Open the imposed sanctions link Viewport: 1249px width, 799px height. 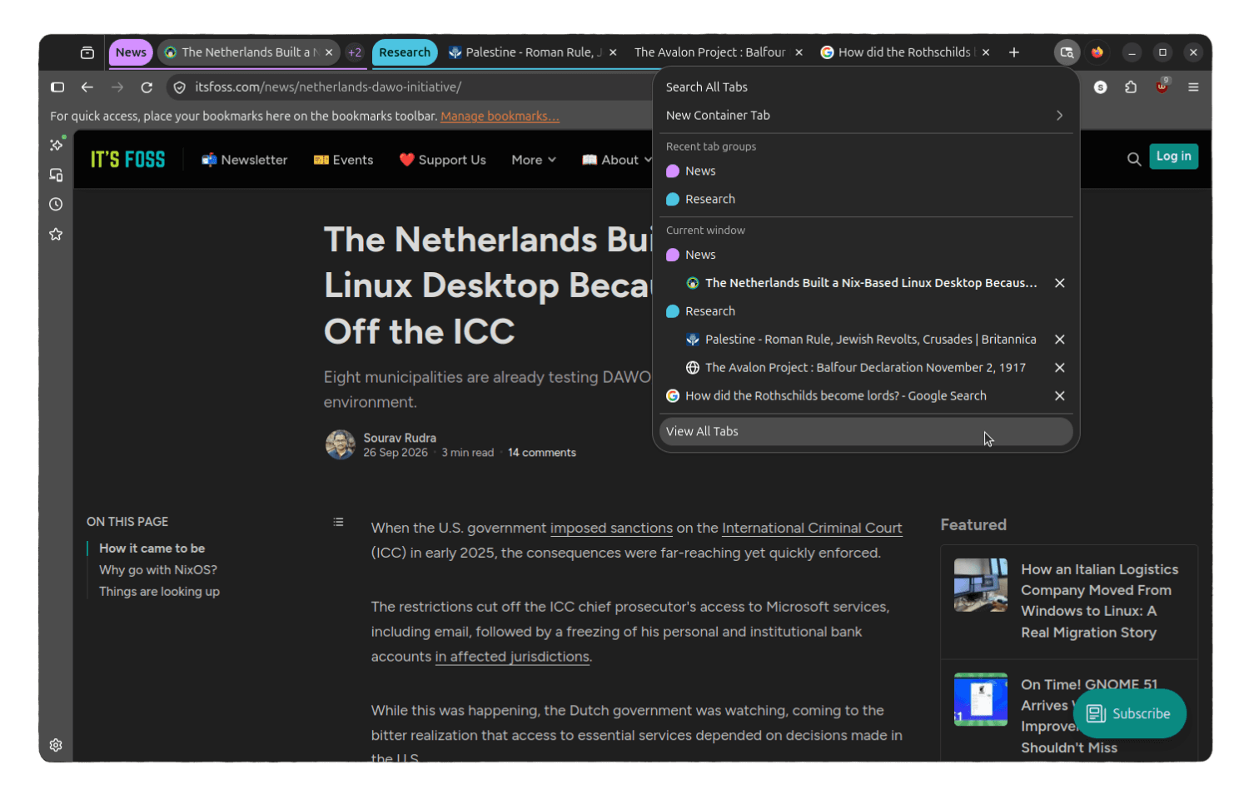[611, 529]
